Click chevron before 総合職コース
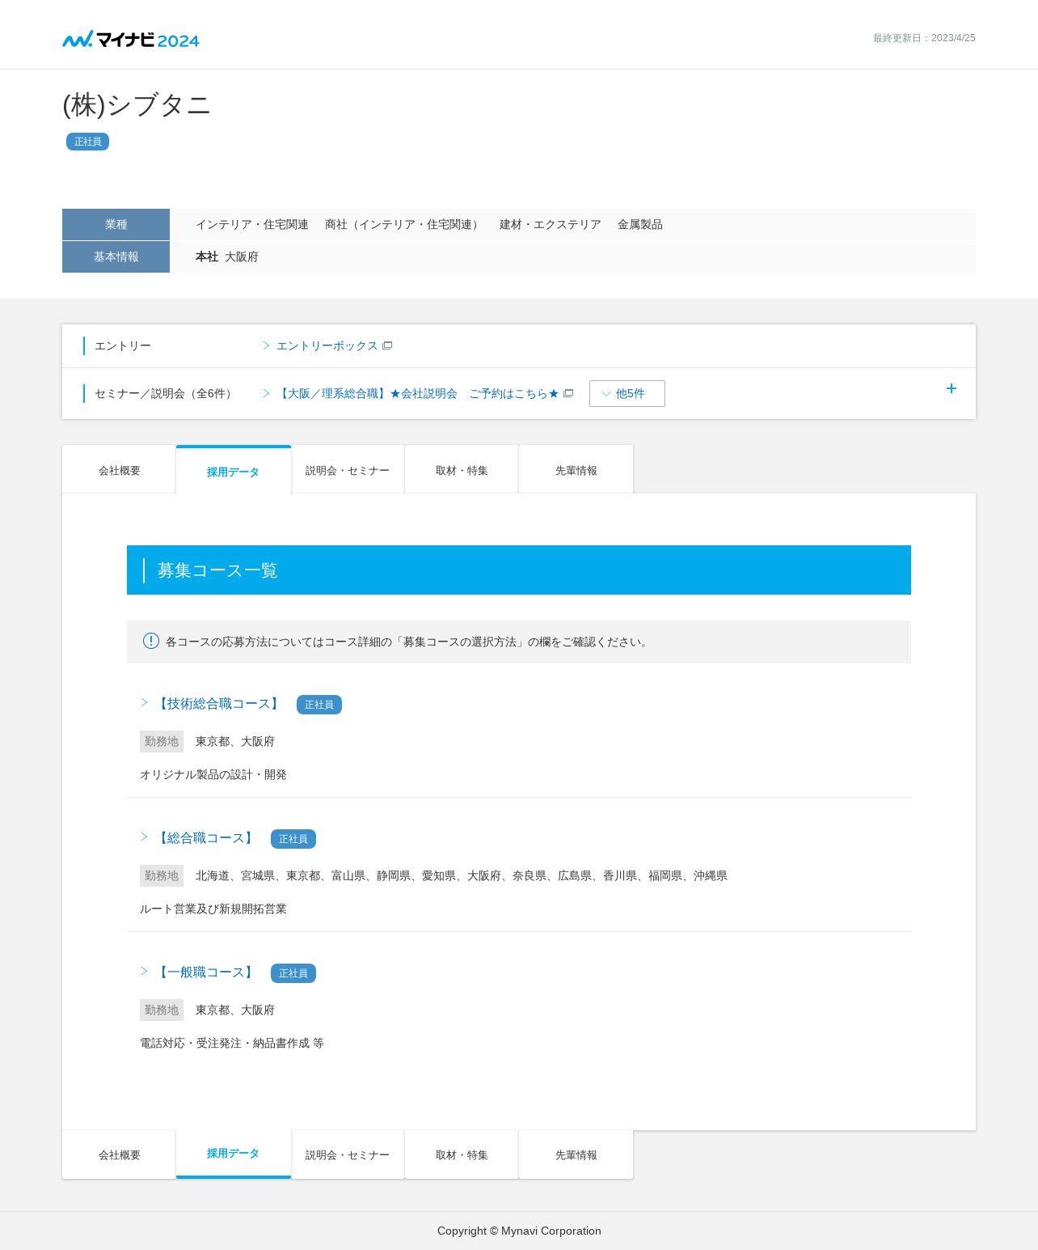1038x1250 pixels. [x=144, y=837]
